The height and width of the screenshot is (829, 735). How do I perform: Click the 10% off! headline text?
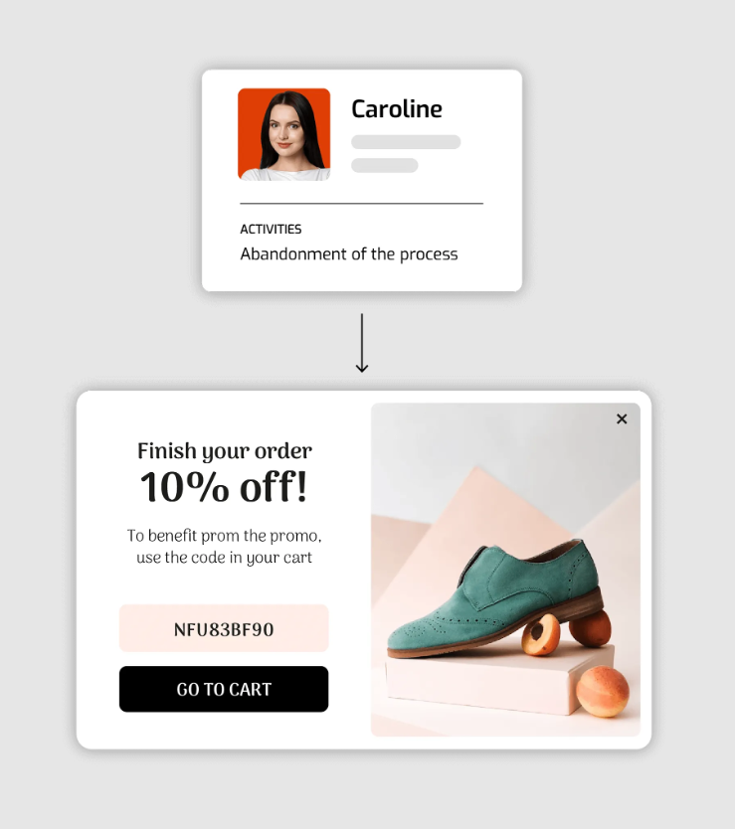coord(224,487)
